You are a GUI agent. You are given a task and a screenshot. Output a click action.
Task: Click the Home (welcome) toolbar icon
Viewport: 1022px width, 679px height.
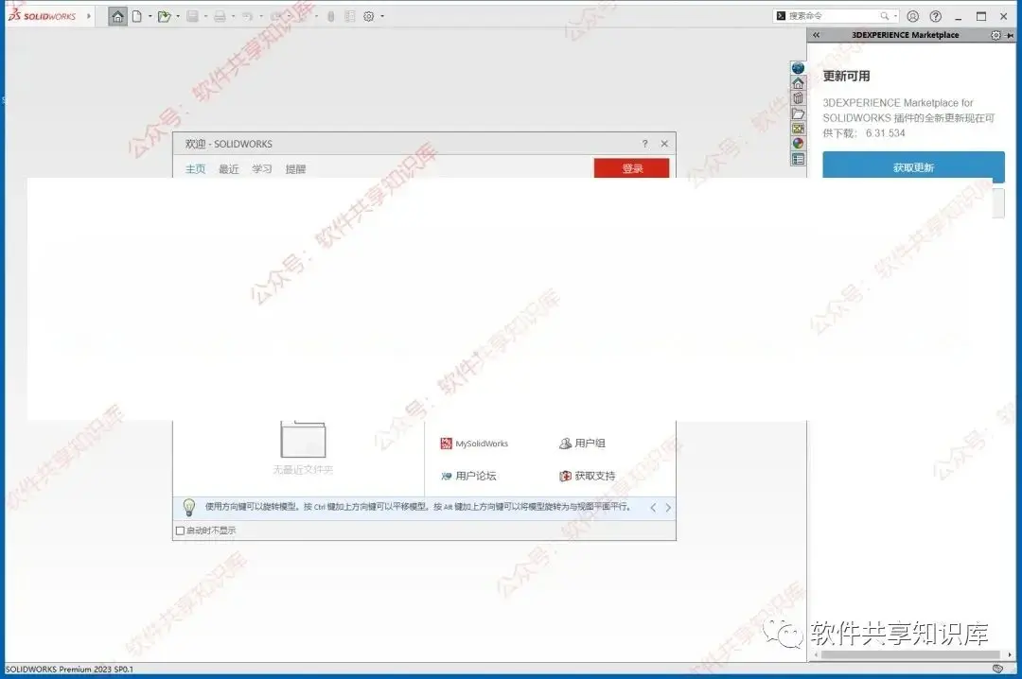coord(117,16)
